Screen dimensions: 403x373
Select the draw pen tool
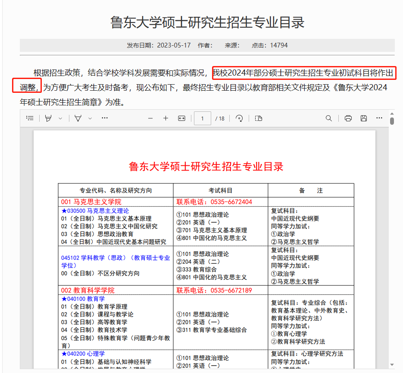pos(78,118)
